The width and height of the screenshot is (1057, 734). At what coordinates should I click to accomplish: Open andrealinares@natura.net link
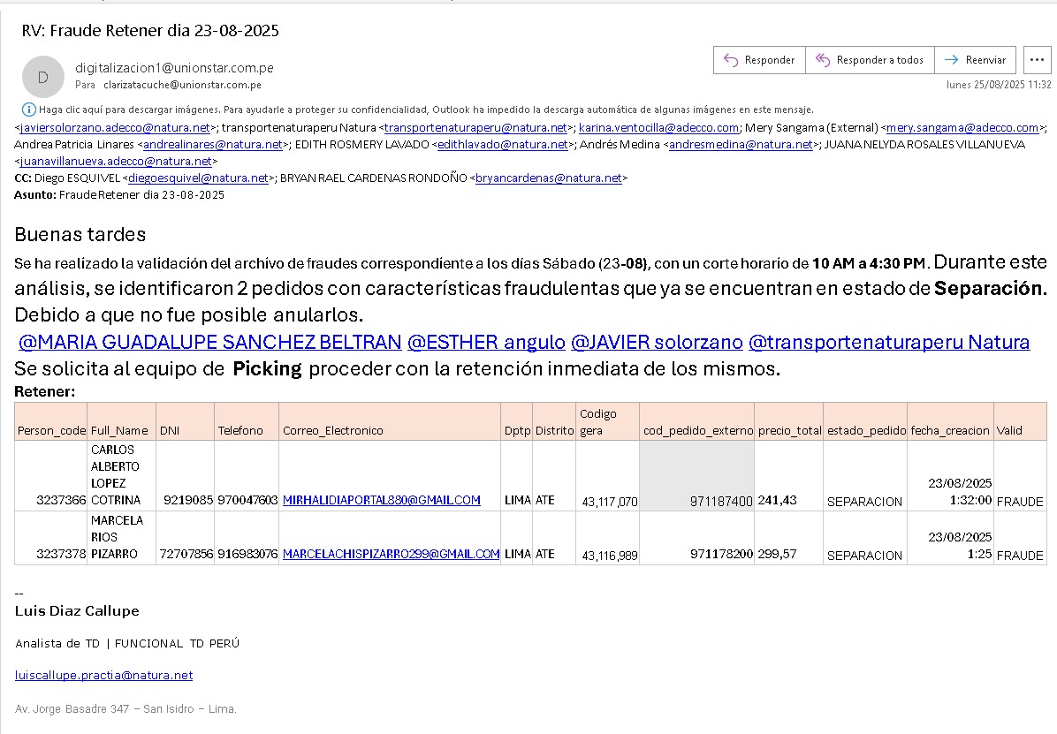tap(213, 144)
